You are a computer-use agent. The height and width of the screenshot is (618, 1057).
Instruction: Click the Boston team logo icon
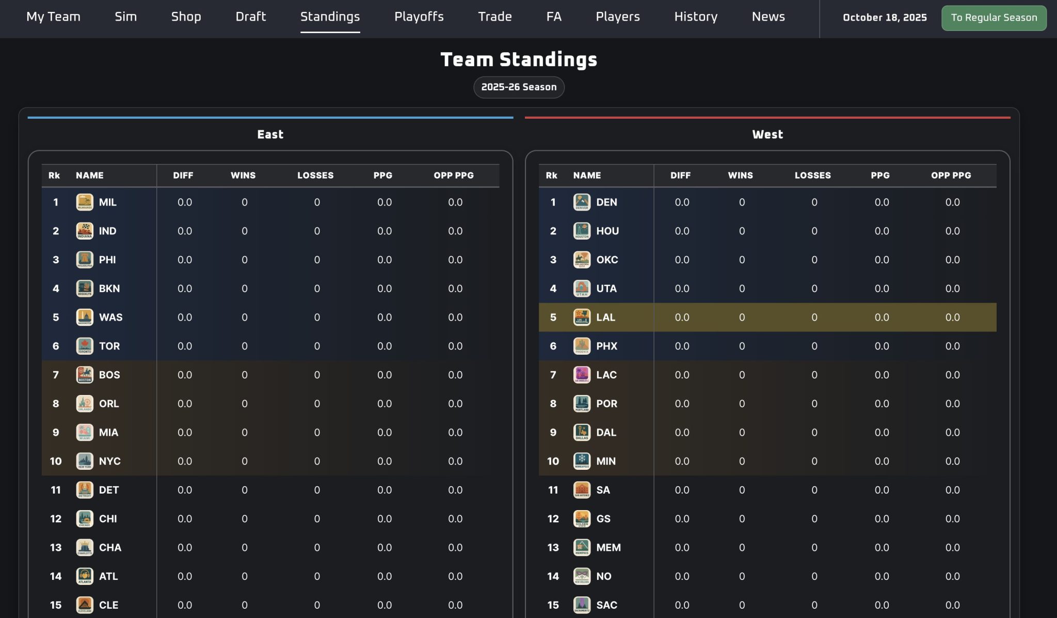pos(85,375)
